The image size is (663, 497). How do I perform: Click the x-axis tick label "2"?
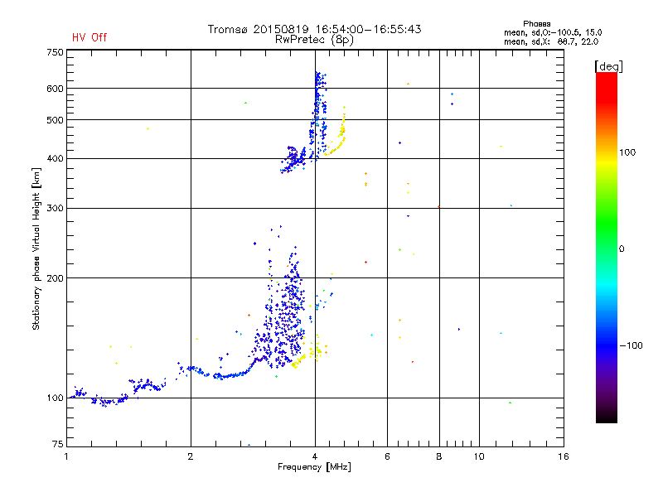(x=191, y=456)
